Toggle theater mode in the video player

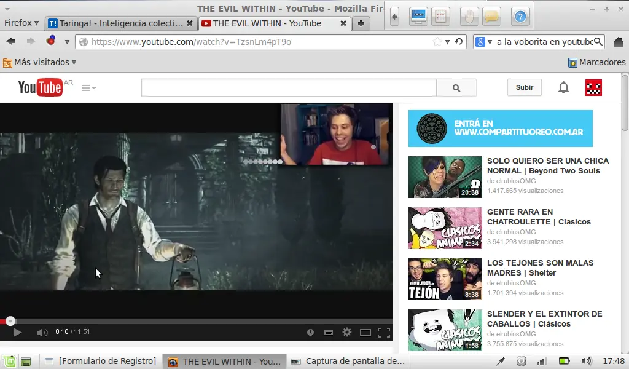365,333
